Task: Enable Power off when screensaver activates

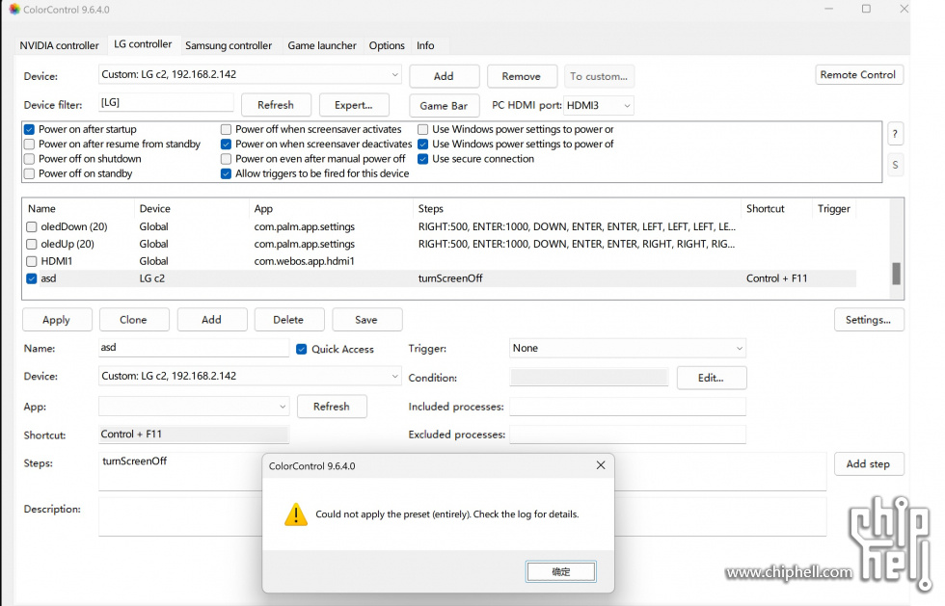Action: click(x=226, y=129)
